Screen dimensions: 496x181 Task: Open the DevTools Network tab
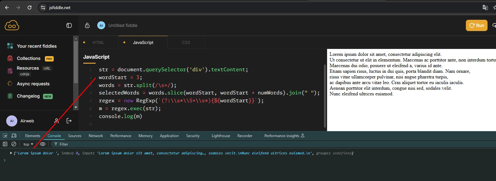[96, 136]
